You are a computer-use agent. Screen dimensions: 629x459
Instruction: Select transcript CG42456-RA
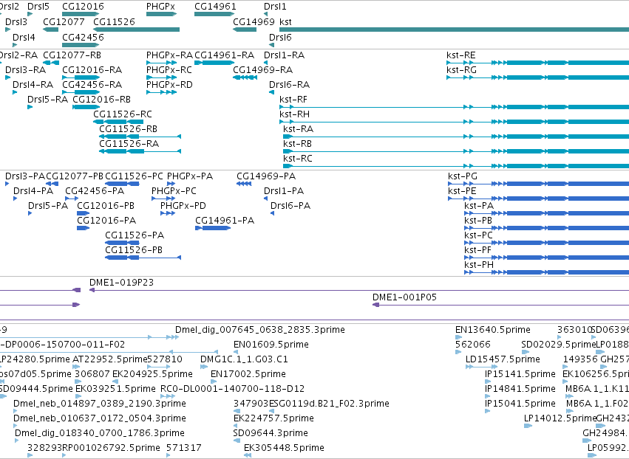click(92, 85)
